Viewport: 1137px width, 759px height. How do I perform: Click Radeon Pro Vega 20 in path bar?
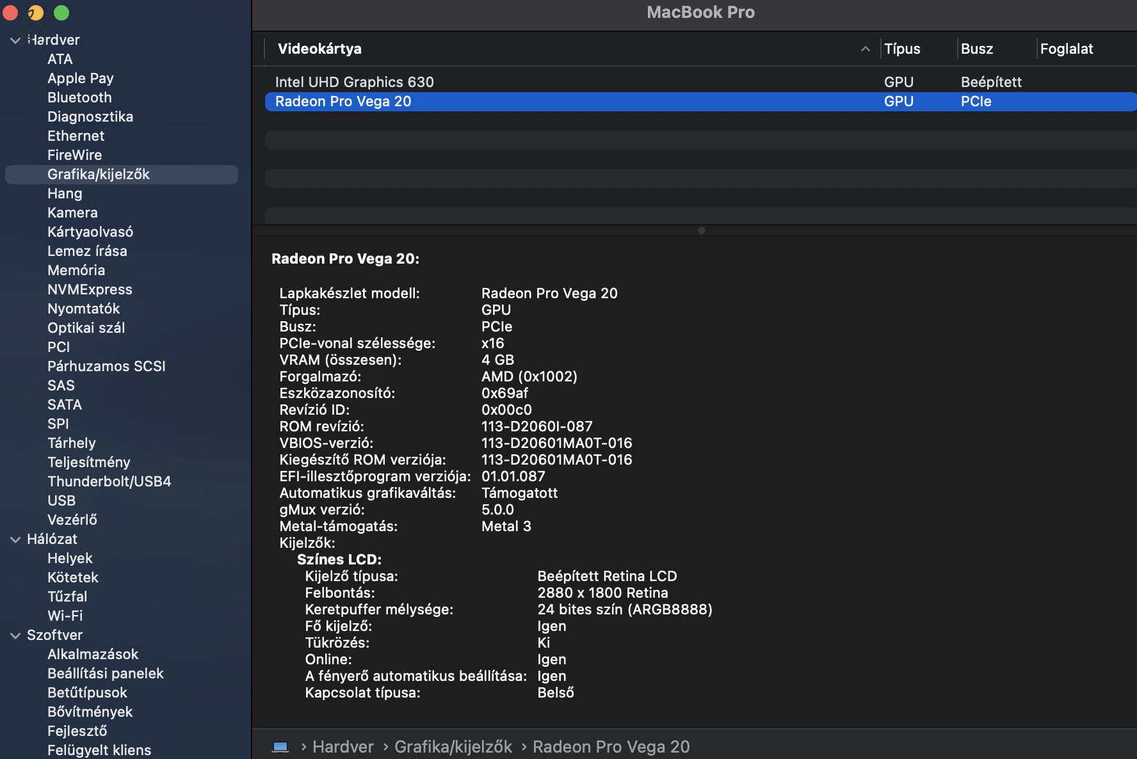coord(611,747)
